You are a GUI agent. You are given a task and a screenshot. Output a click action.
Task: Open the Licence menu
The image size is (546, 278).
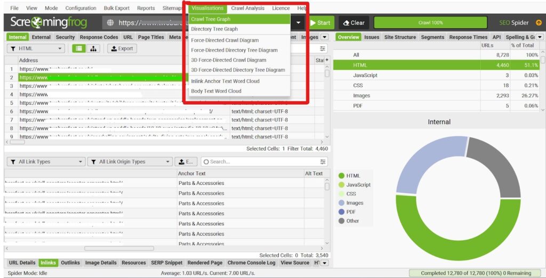pos(280,8)
